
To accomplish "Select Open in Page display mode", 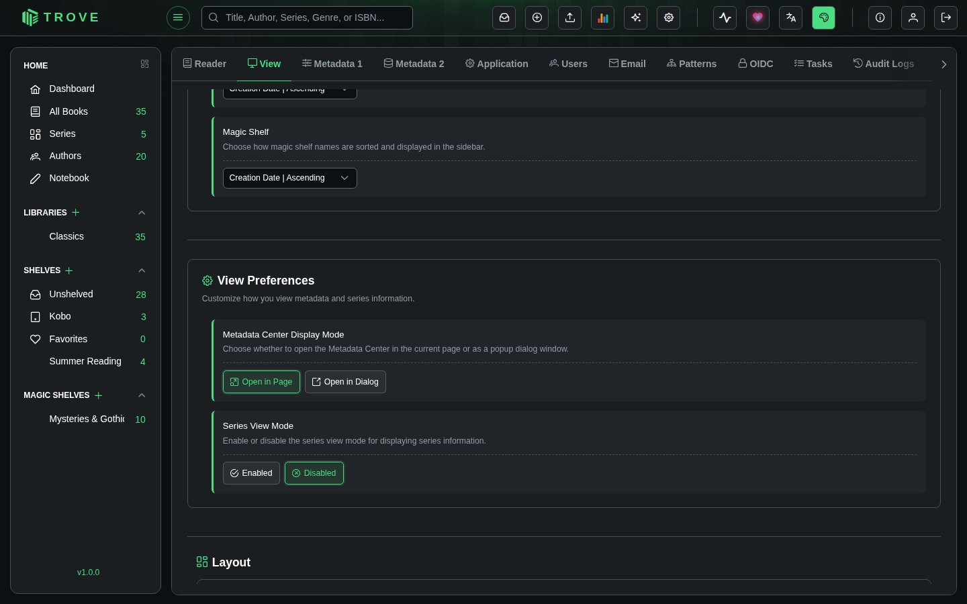I will pyautogui.click(x=261, y=382).
